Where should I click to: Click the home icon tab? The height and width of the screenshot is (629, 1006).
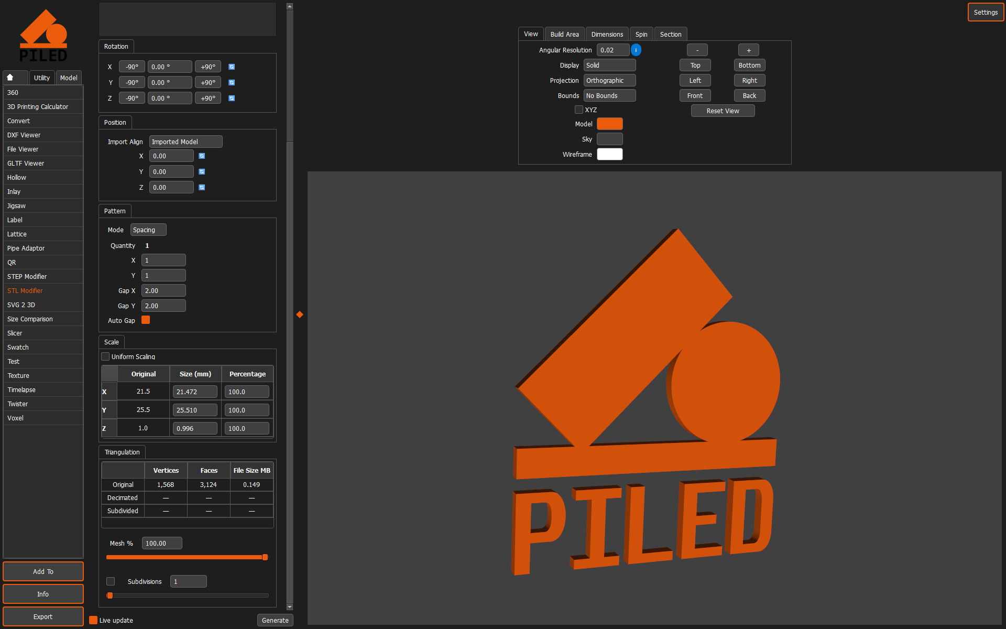15,78
